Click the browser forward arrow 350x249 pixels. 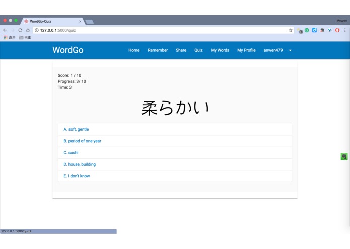[x=13, y=30]
